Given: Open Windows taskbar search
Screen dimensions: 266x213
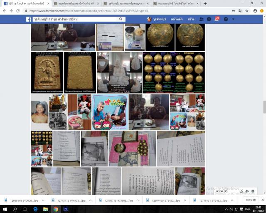Looking at the screenshot, I should point(15,209).
